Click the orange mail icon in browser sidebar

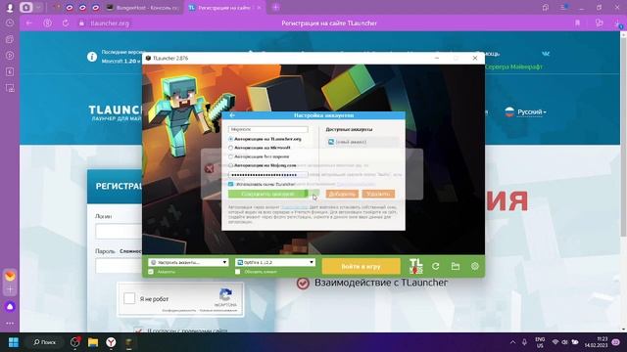pyautogui.click(x=10, y=276)
